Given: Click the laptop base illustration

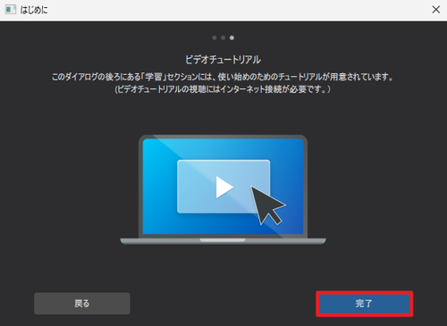Looking at the screenshot, I should point(223,241).
